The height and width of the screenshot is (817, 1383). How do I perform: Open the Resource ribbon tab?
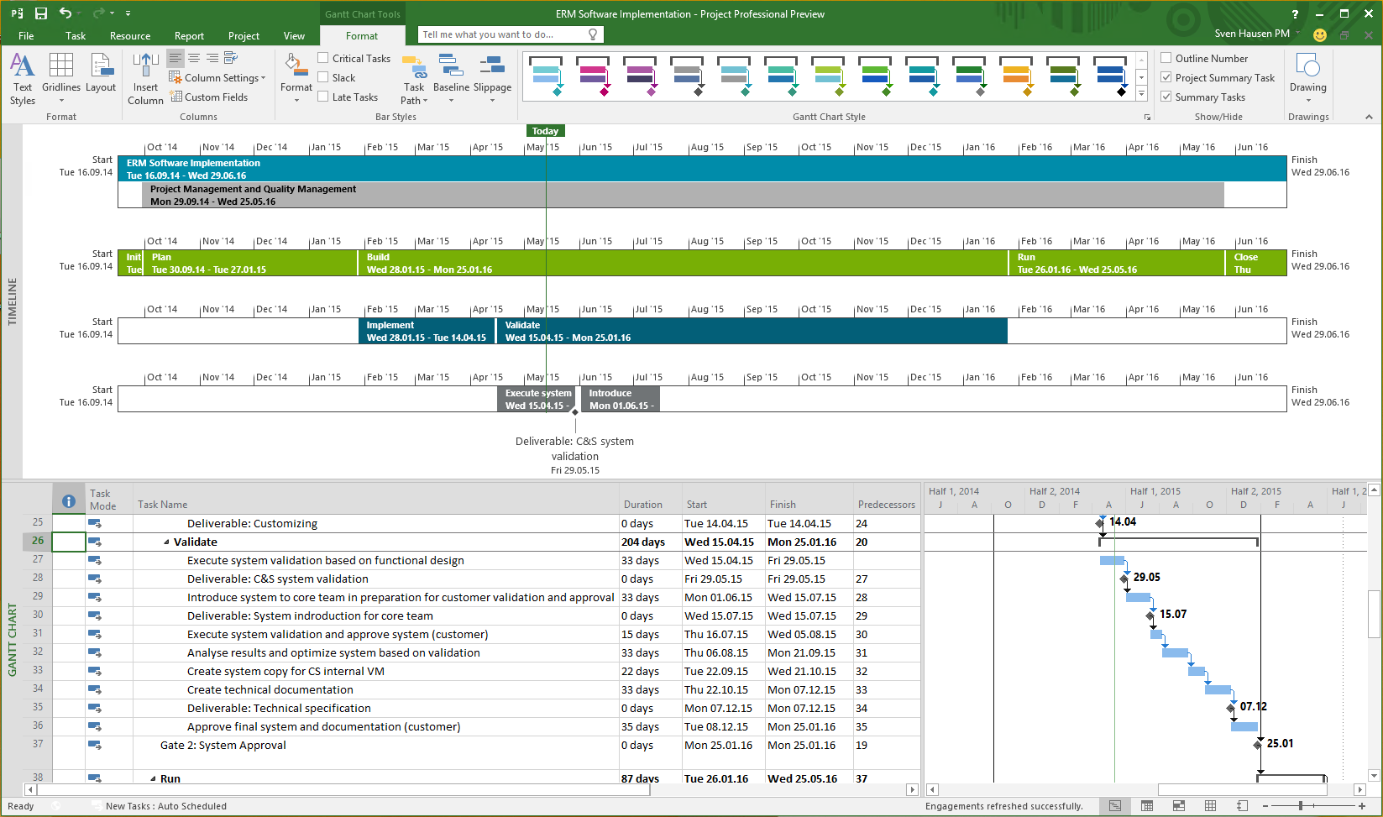130,36
